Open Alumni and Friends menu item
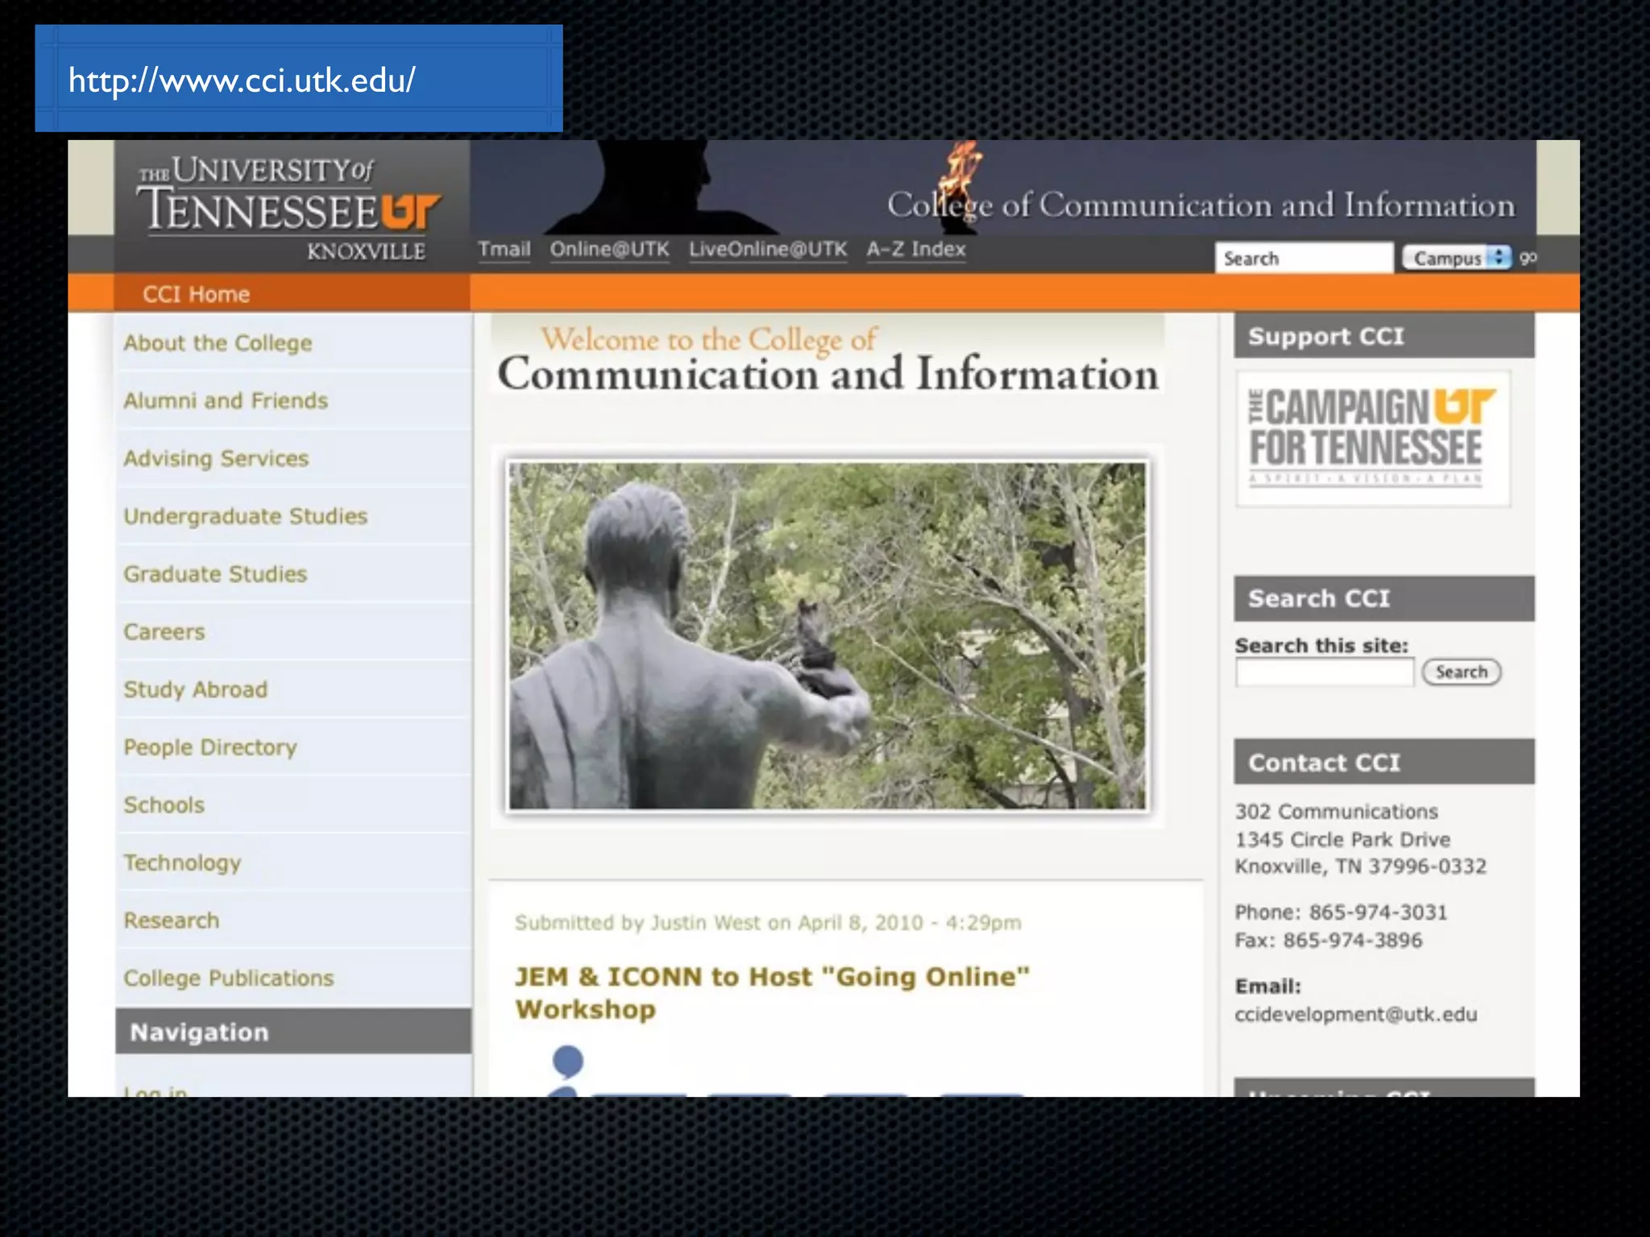The image size is (1650, 1237). point(293,400)
